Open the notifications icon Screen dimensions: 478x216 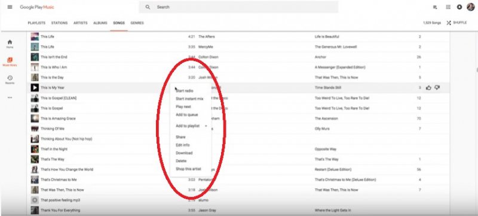(459, 7)
